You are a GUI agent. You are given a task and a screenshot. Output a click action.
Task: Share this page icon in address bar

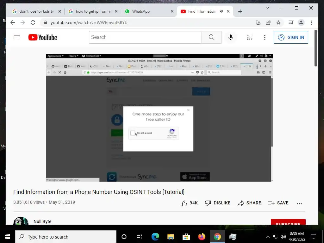coord(268,22)
